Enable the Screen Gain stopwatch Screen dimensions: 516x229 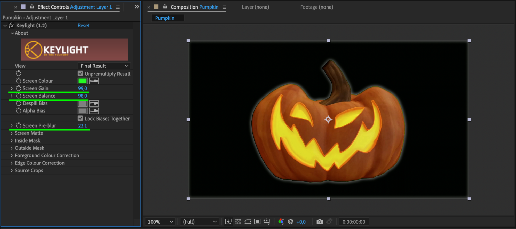click(x=19, y=88)
